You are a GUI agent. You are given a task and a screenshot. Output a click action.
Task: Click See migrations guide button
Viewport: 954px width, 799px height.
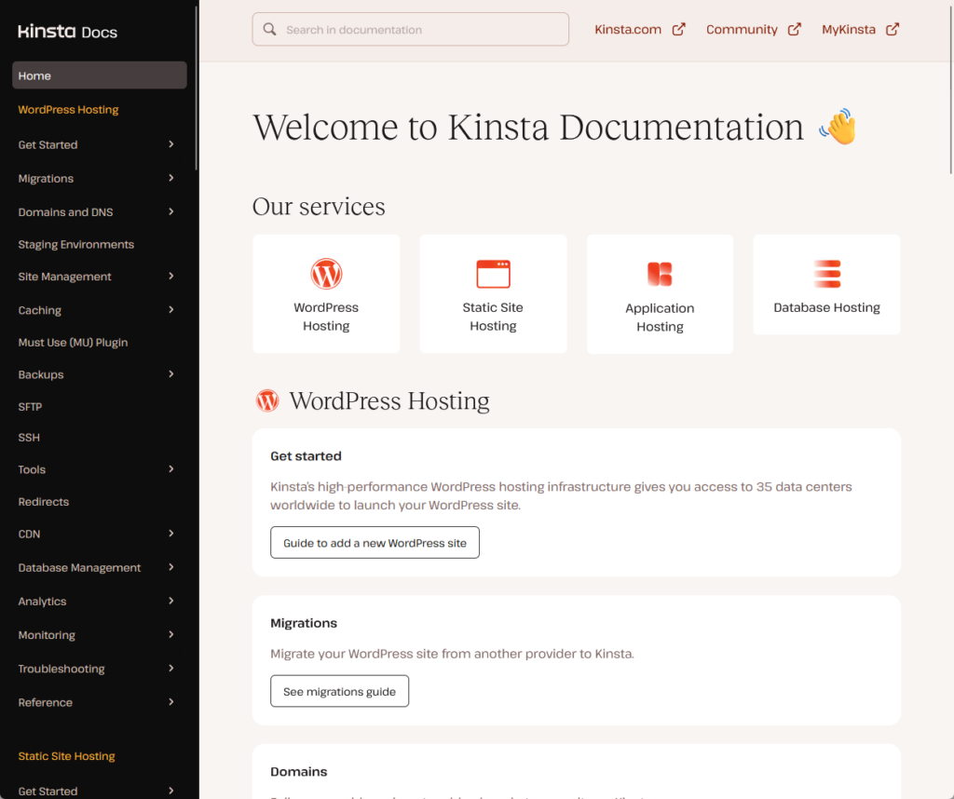tap(339, 691)
